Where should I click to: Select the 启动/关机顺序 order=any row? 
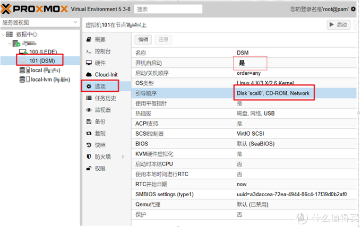tap(244, 73)
